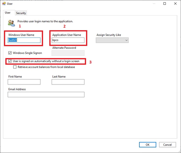Enable Retrieve account balances from local database
Screen dimensions: 181x153
pos(15,67)
